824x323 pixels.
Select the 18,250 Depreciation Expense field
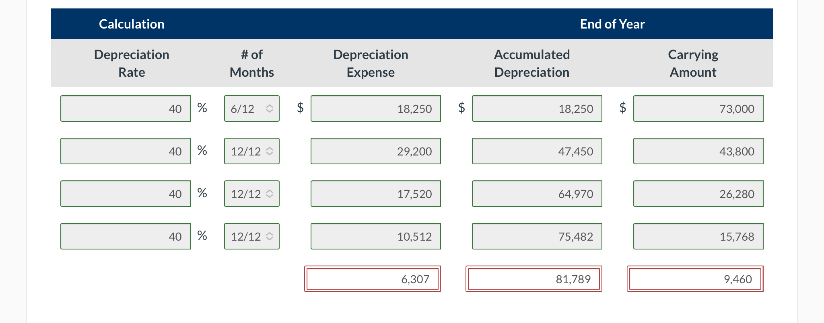pyautogui.click(x=375, y=108)
